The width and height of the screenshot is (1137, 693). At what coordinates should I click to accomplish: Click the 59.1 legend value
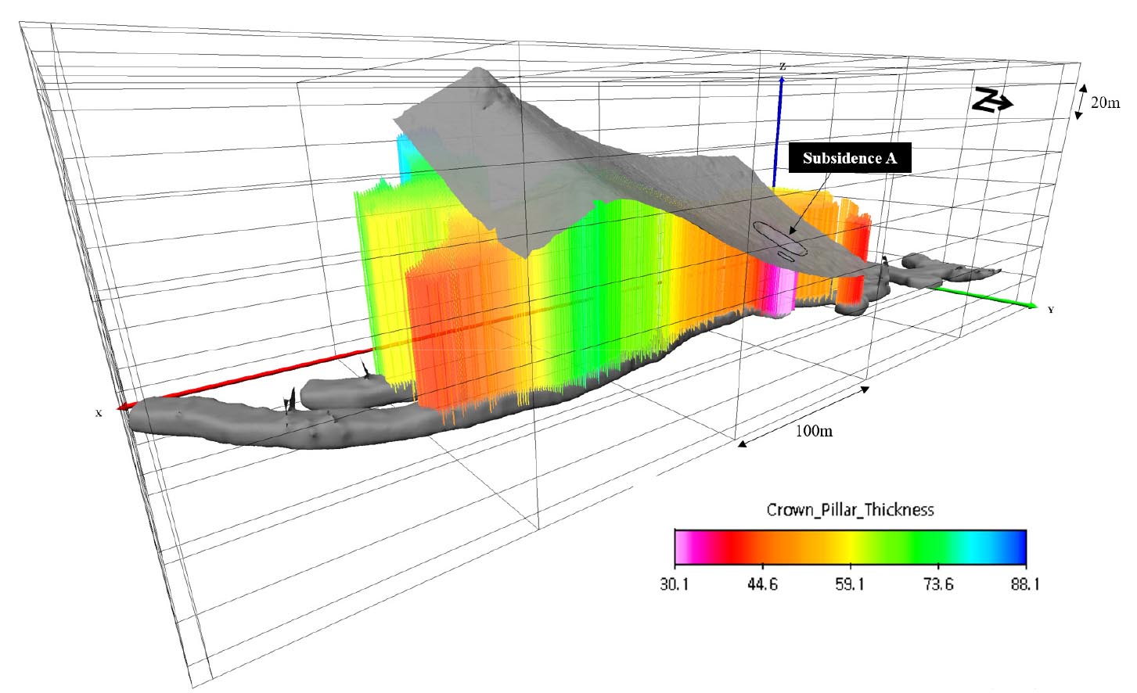tap(849, 584)
